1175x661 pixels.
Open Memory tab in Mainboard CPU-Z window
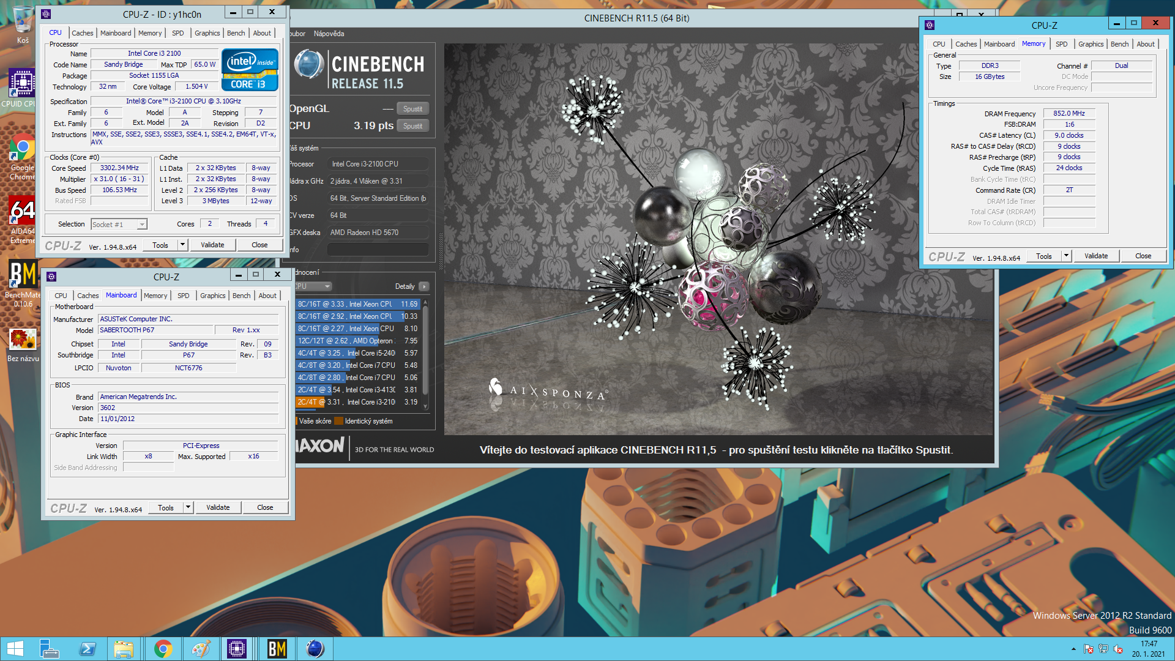click(155, 296)
